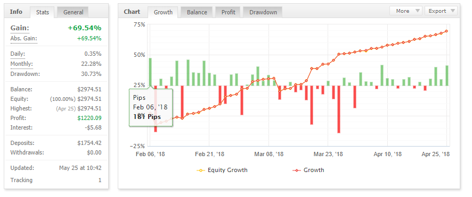This screenshot has width=472, height=197.
Task: Open the More dropdown menu
Action: coord(406,11)
